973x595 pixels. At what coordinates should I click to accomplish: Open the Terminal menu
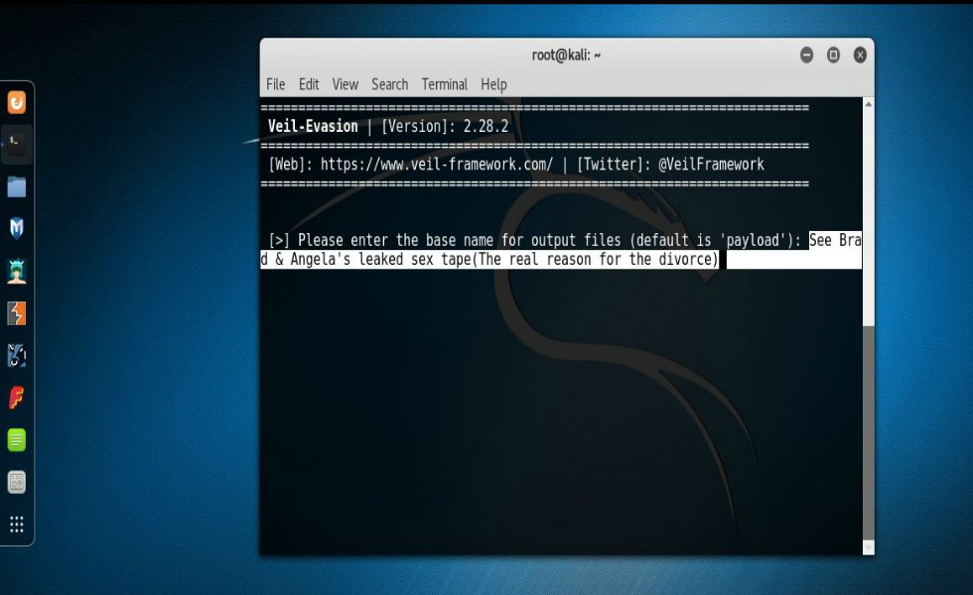click(x=445, y=84)
